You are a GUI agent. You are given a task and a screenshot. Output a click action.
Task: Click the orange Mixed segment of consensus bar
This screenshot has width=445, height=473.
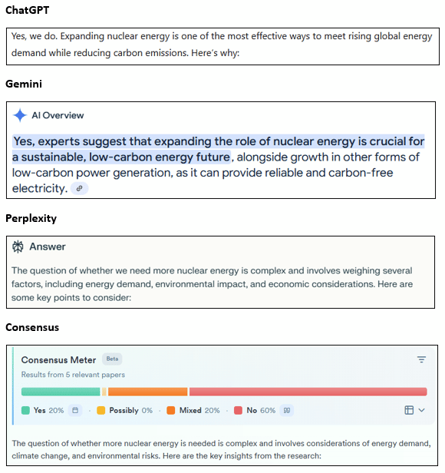tap(148, 392)
